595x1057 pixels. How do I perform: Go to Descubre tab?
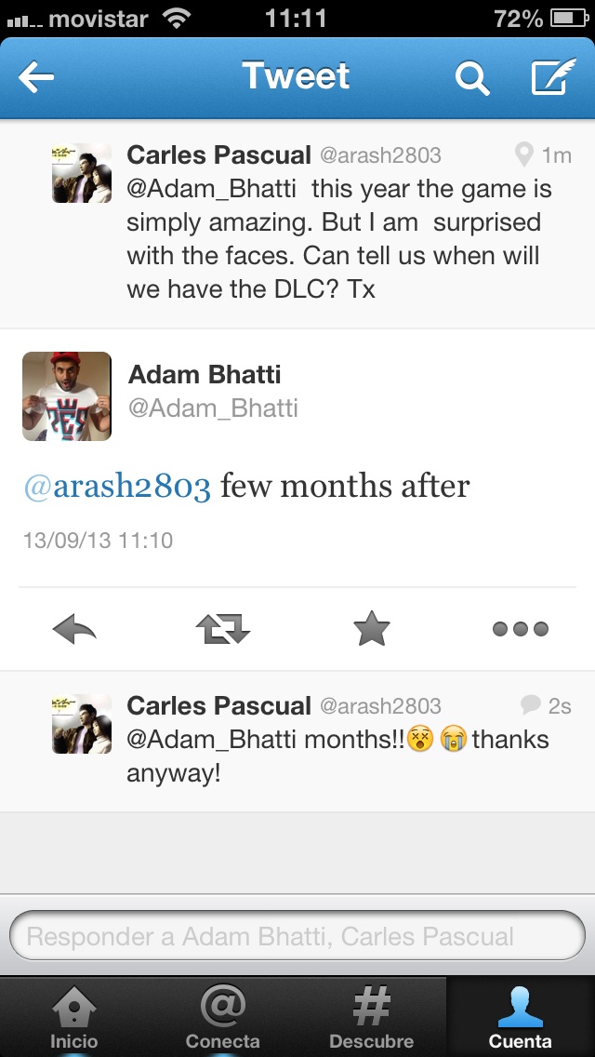pos(372,1017)
